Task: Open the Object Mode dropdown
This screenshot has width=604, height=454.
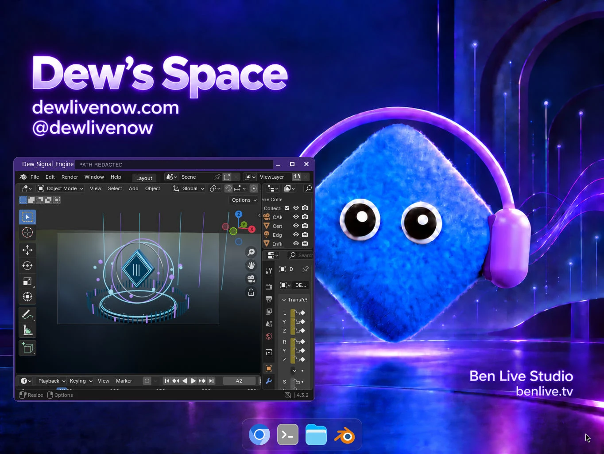Action: coord(61,188)
